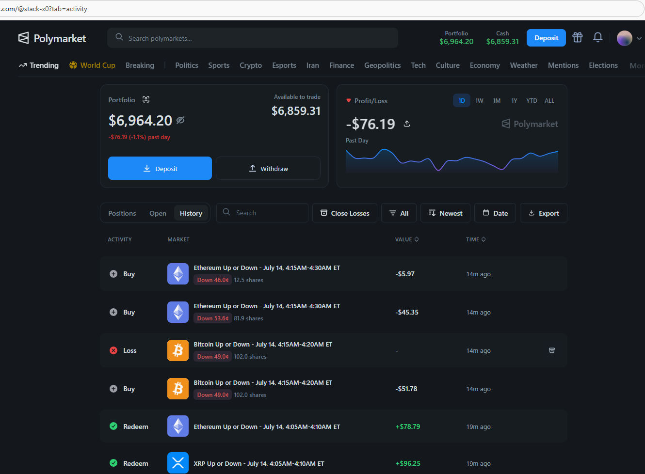
Task: Sort by TIME column header
Action: [476, 239]
